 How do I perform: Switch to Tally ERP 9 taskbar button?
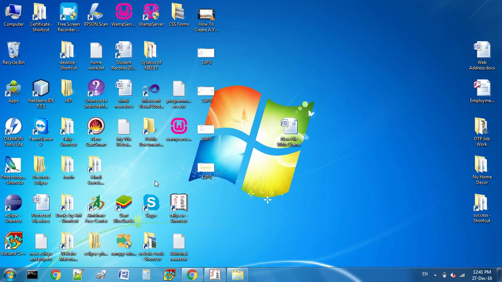coord(215,275)
